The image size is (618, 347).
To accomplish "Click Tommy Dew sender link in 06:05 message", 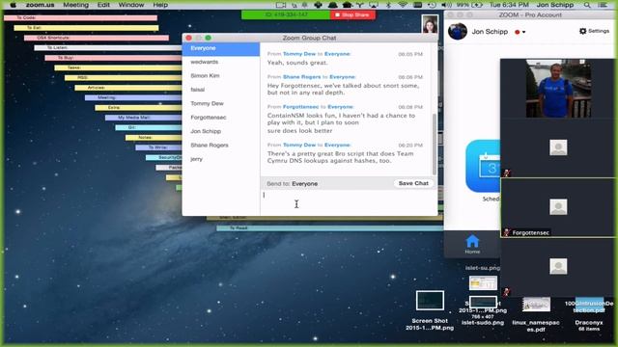I will point(299,54).
